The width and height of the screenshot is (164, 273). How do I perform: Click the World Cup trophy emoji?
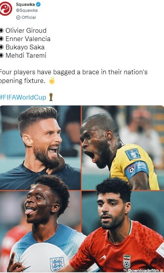[51, 97]
